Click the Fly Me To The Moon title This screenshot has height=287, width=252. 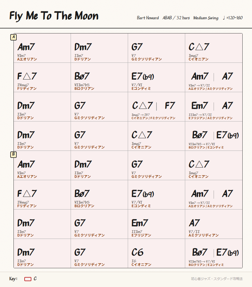(54, 16)
